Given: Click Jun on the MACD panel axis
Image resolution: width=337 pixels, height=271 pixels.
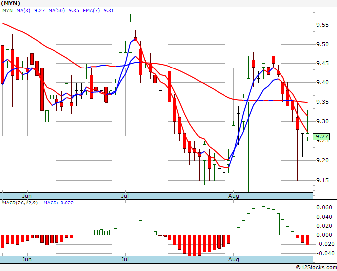Looking at the screenshot, I should pyautogui.click(x=27, y=259).
